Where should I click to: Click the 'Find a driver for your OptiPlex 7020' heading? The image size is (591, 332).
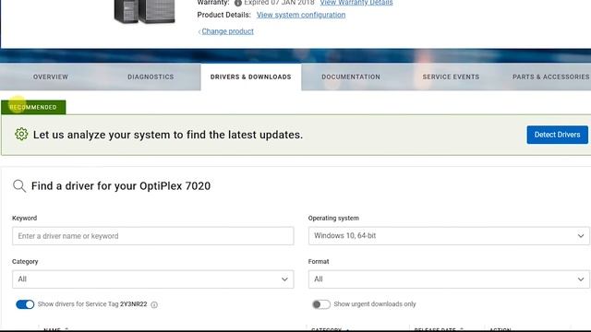(x=121, y=186)
